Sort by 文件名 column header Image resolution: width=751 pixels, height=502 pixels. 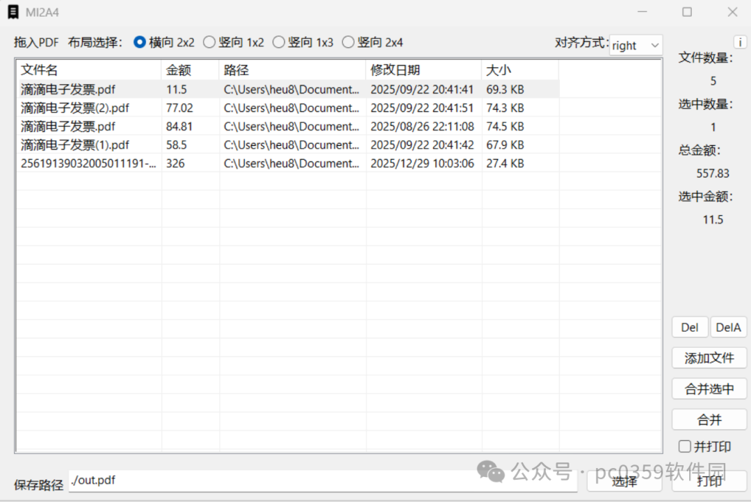(x=89, y=70)
